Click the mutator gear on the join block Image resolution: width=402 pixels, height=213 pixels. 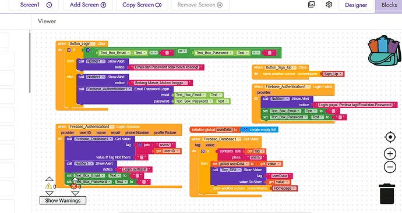[139, 145]
